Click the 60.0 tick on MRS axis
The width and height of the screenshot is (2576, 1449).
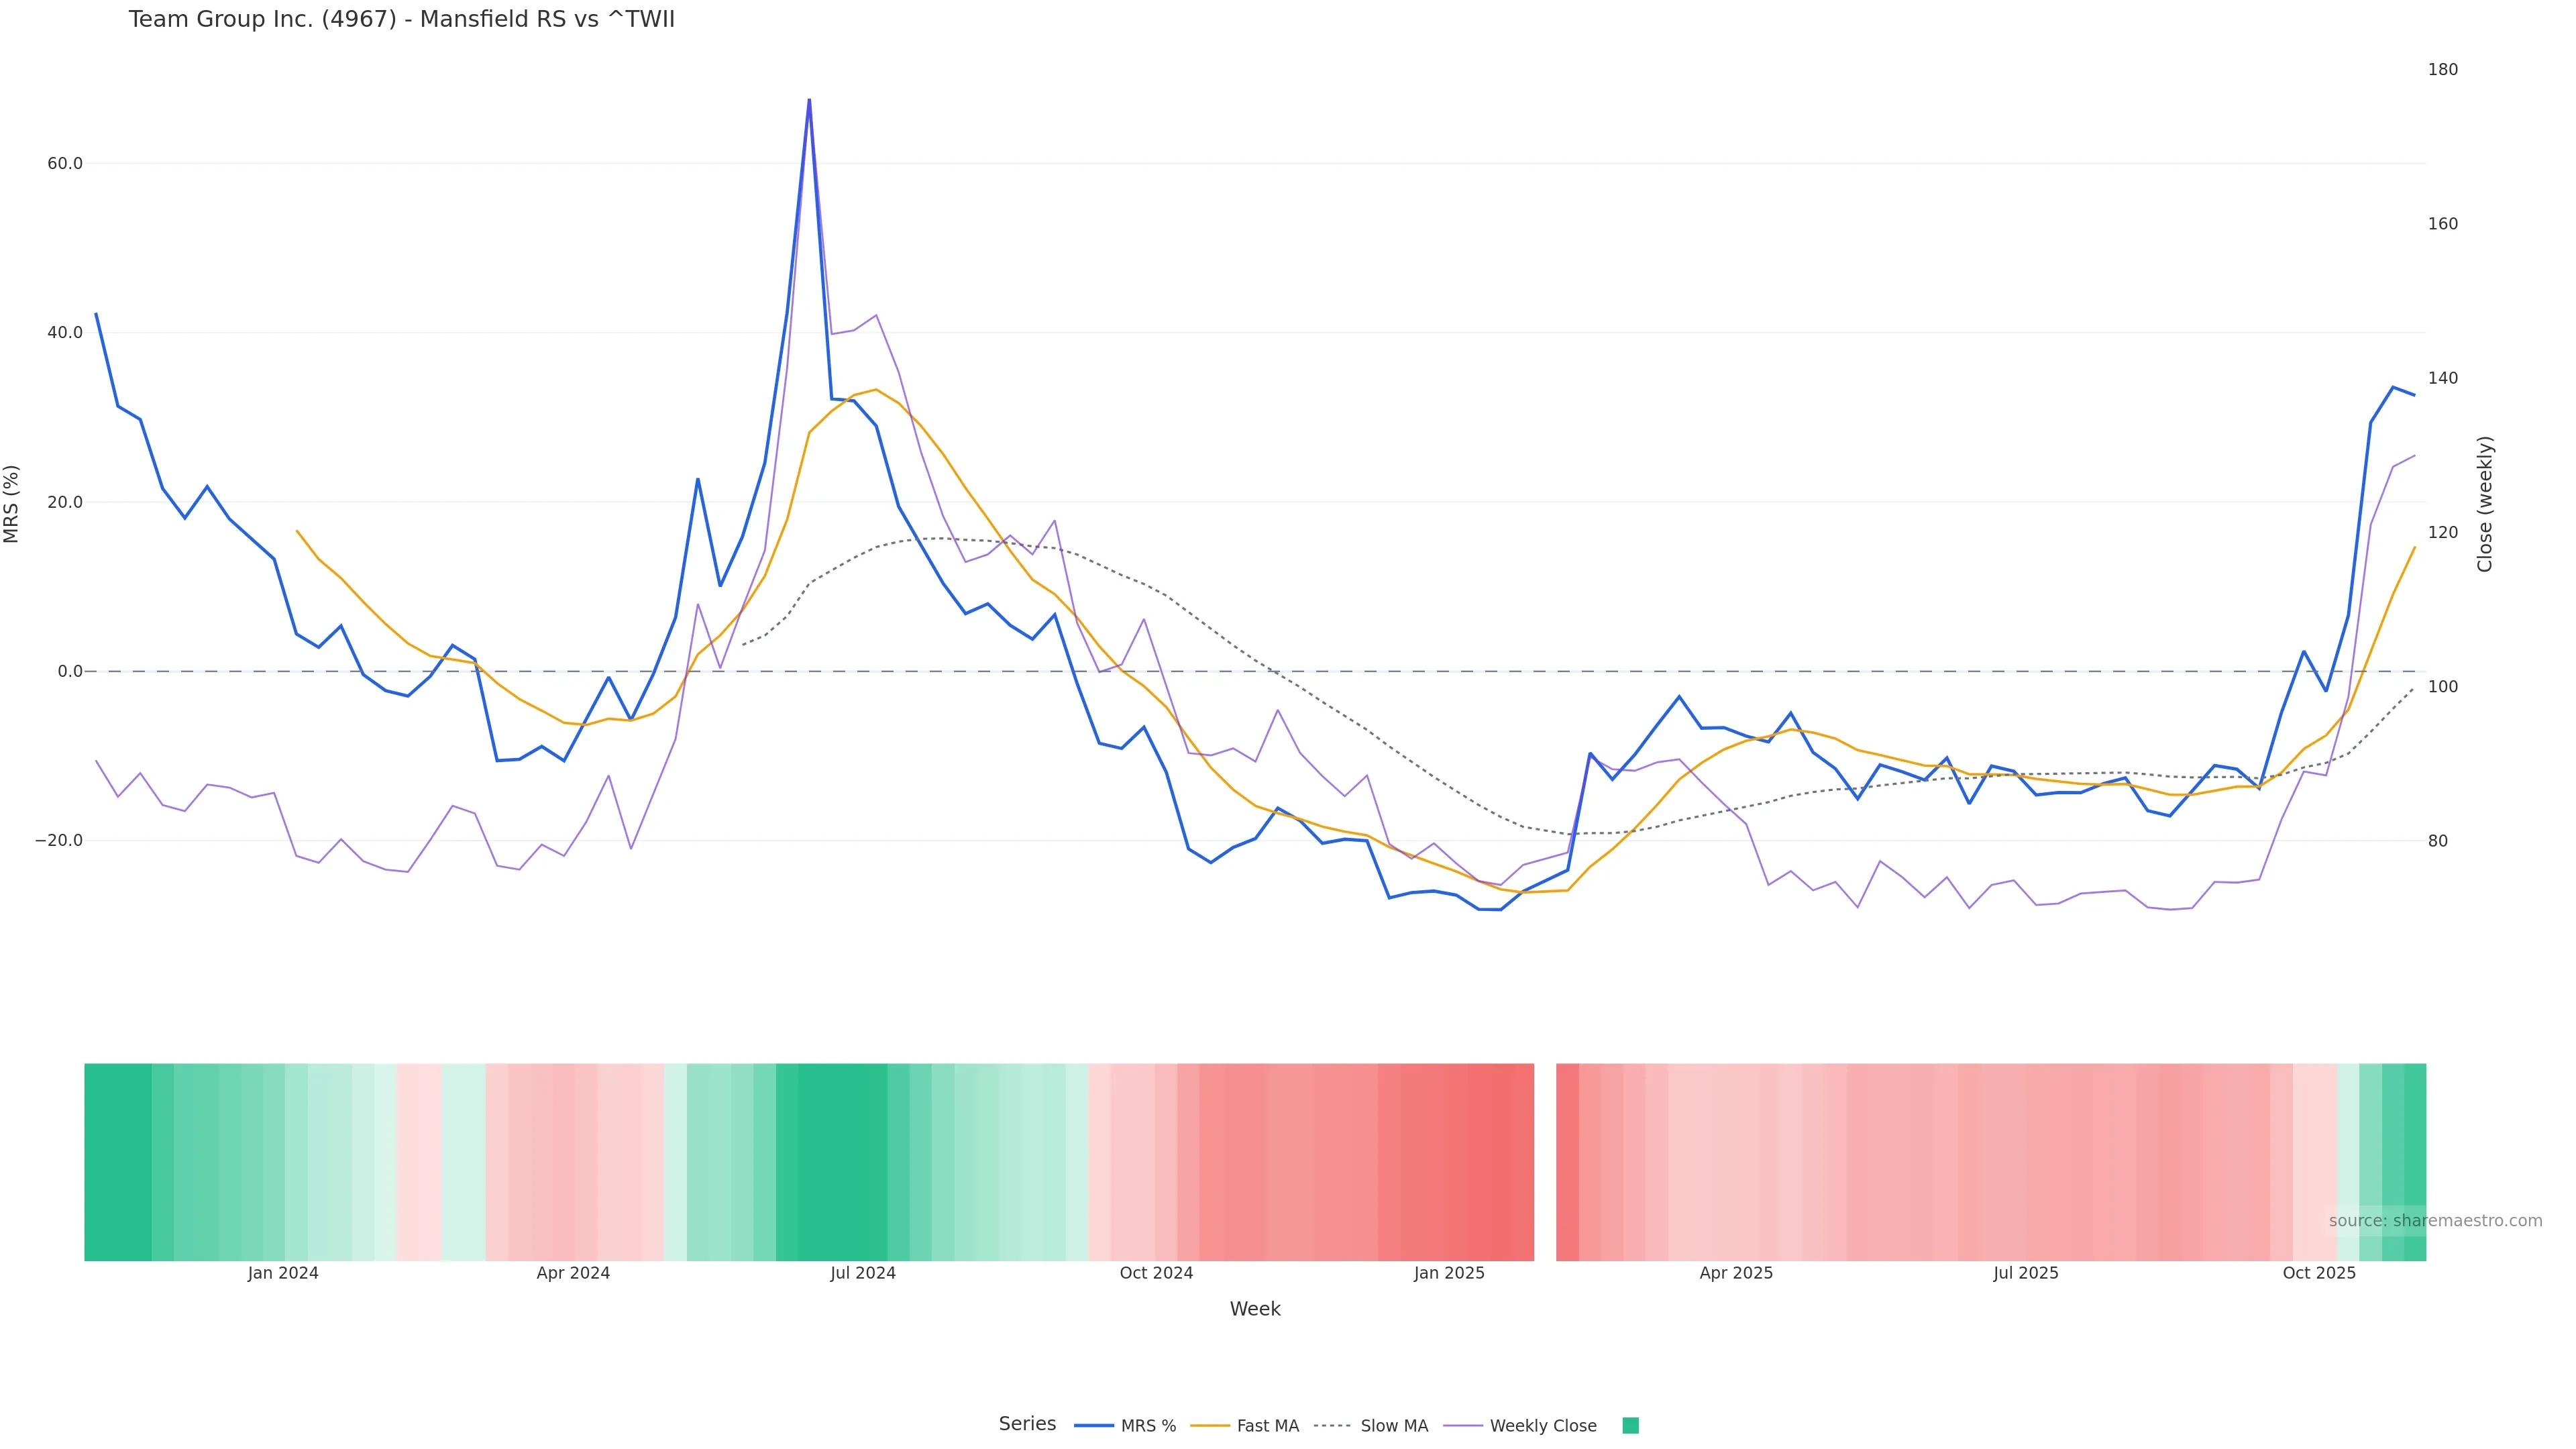(64, 163)
